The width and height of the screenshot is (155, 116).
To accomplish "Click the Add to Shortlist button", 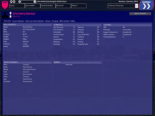I will (140, 14).
